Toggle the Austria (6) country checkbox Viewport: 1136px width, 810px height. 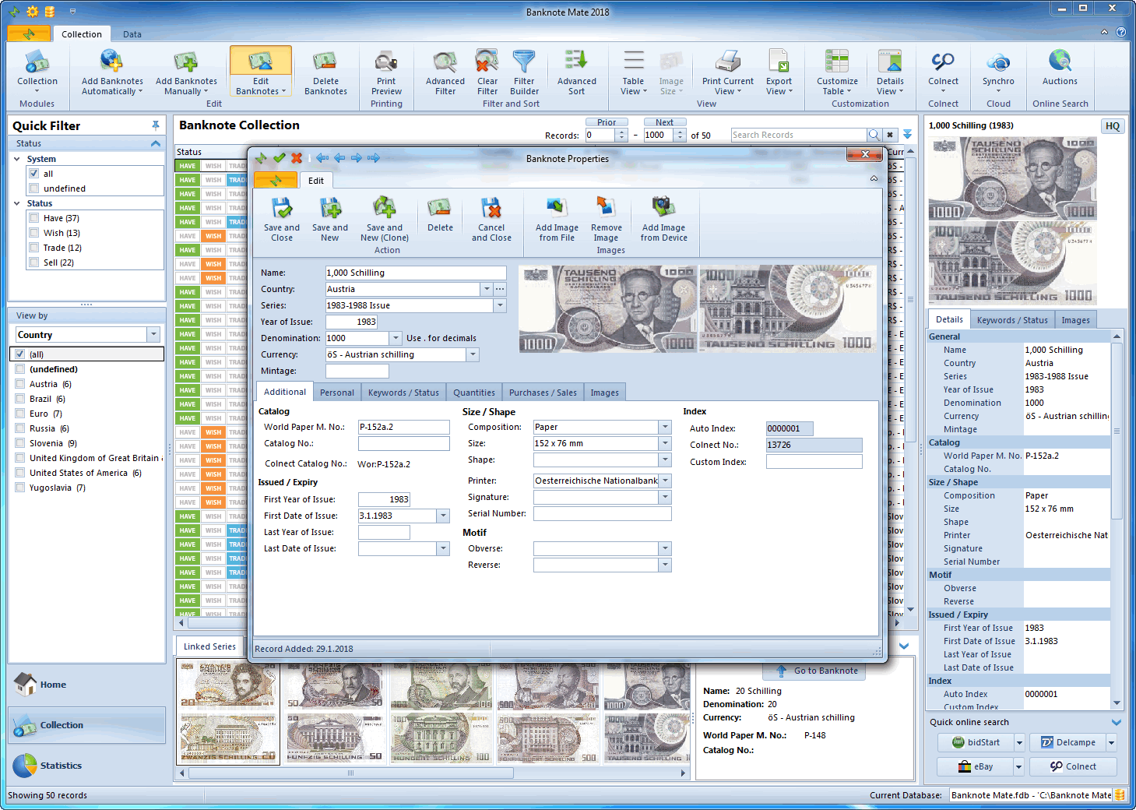pos(20,384)
